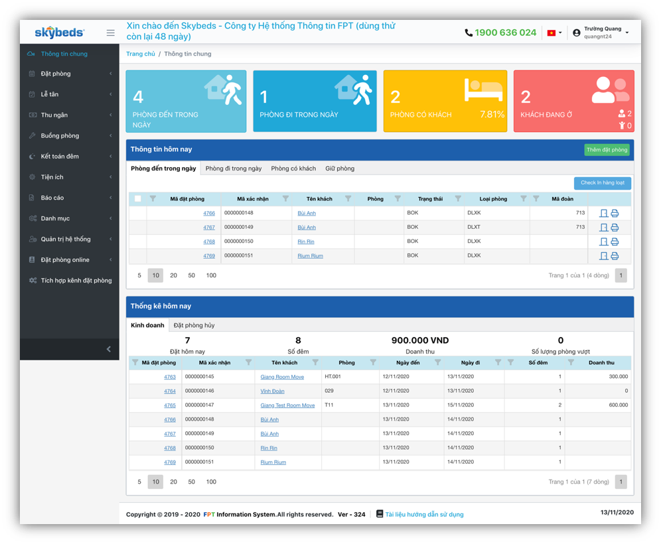
Task: Open the language flag dropdown
Action: 553,33
